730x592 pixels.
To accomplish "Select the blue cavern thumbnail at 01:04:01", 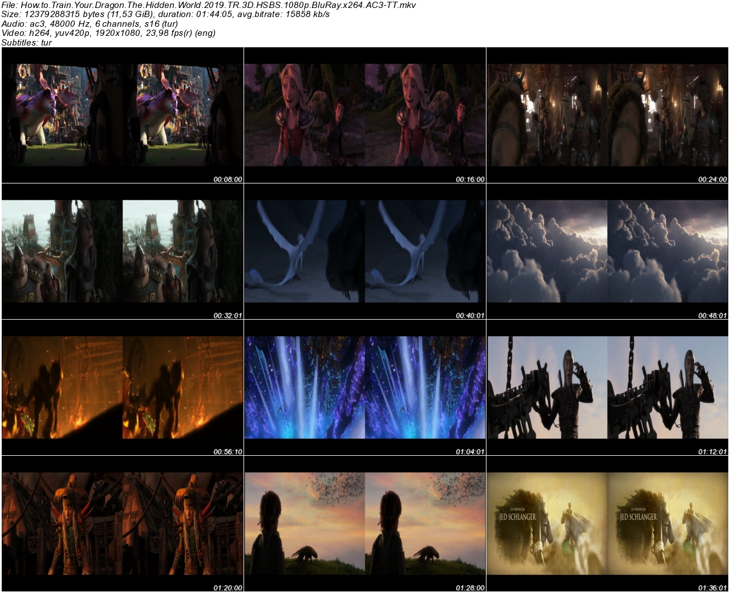I will point(365,387).
